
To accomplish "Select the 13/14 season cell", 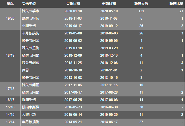I will click(10, 122).
